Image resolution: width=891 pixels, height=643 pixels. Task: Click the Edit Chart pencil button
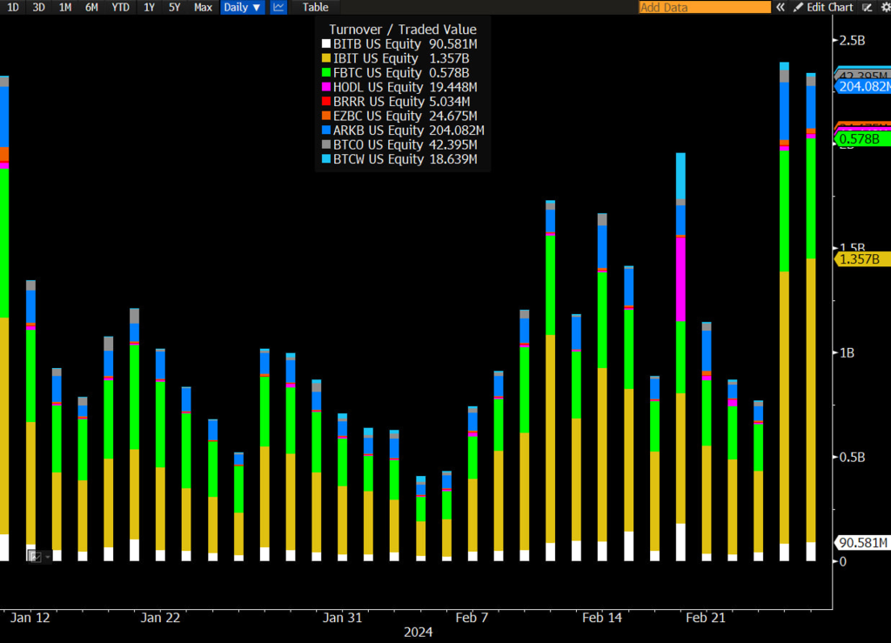coord(823,7)
